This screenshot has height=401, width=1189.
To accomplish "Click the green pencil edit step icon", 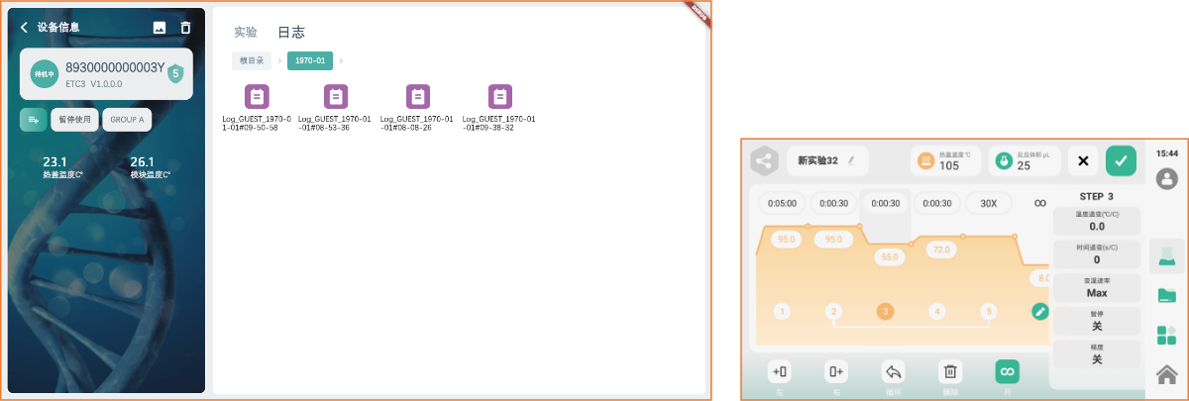I will pyautogui.click(x=1039, y=311).
